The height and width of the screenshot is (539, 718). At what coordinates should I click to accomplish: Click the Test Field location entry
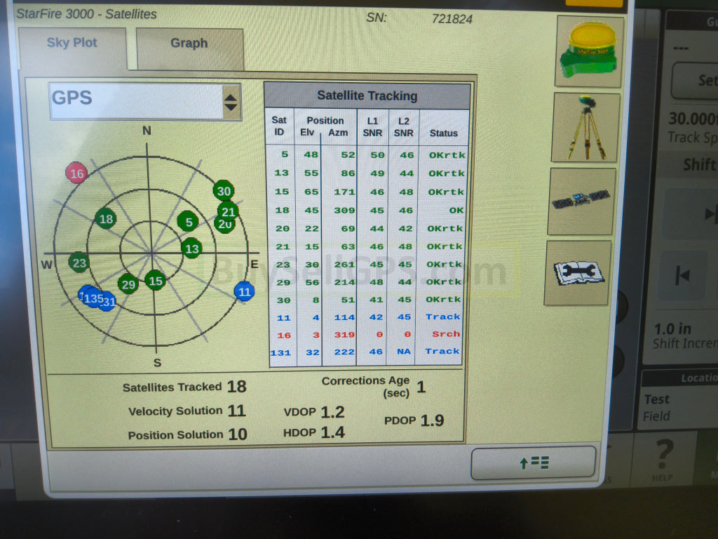pos(656,408)
